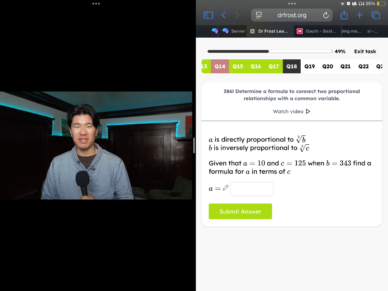Close the Dr Frost Learning tab
This screenshot has width=388, height=291.
(252, 31)
